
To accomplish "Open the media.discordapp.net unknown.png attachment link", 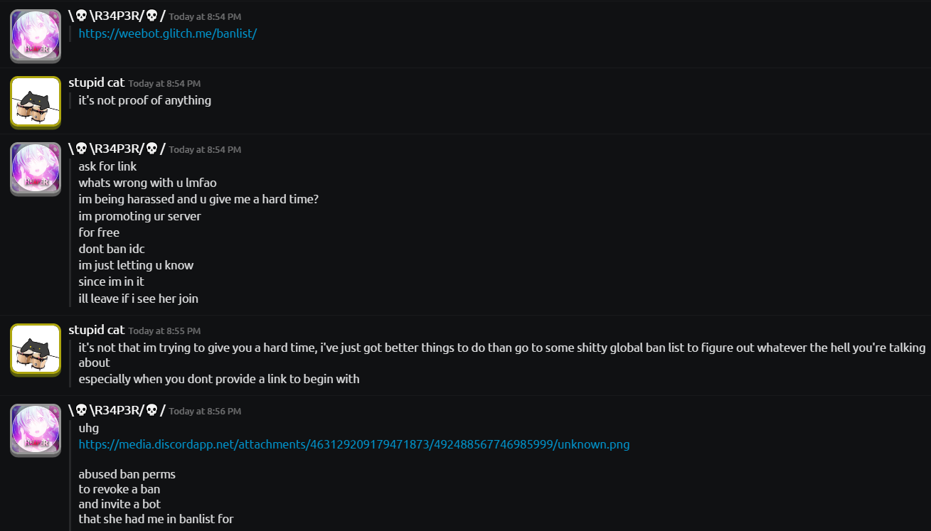I will [353, 444].
